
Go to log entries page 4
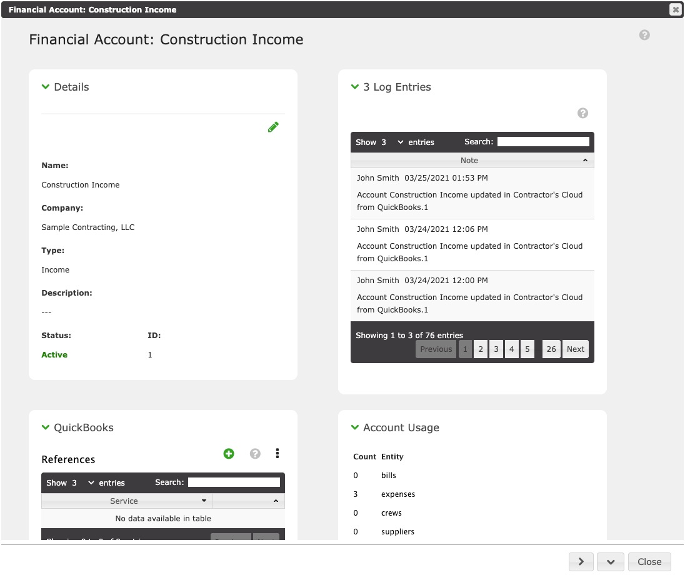[x=512, y=349]
